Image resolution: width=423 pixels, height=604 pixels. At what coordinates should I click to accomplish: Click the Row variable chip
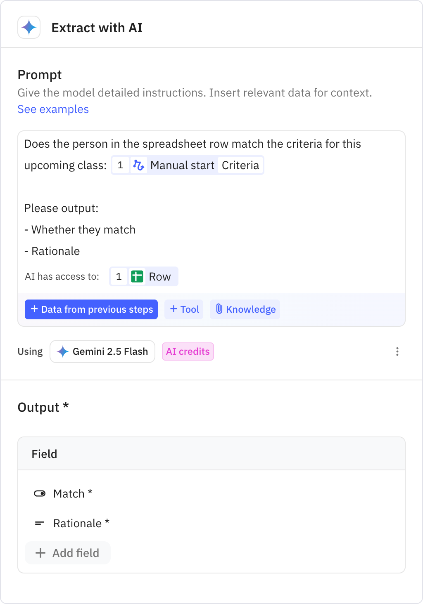tap(143, 276)
